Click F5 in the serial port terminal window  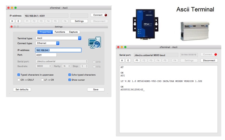coord(165,60)
